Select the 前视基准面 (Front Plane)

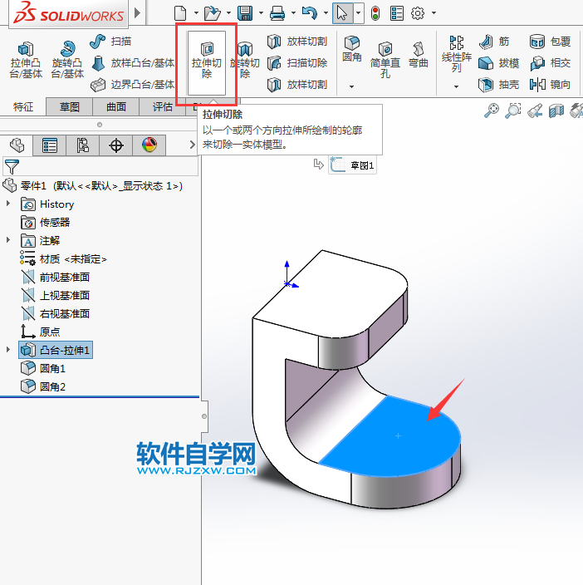[56, 278]
